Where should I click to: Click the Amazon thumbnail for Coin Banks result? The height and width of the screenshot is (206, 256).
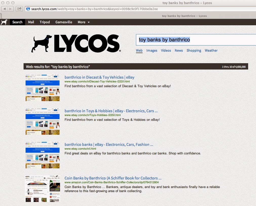[43, 189]
